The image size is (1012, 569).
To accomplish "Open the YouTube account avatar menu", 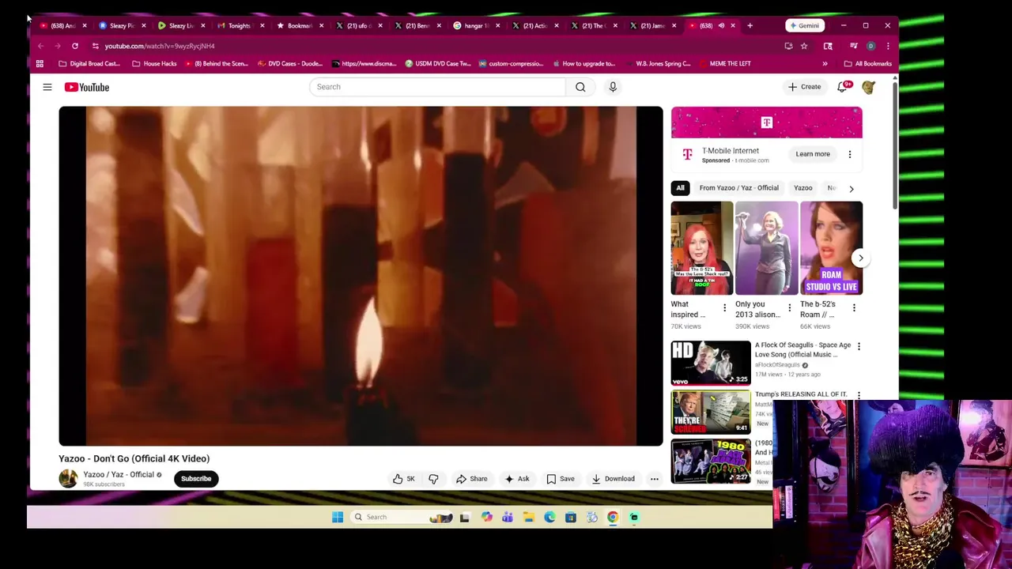I will click(868, 87).
